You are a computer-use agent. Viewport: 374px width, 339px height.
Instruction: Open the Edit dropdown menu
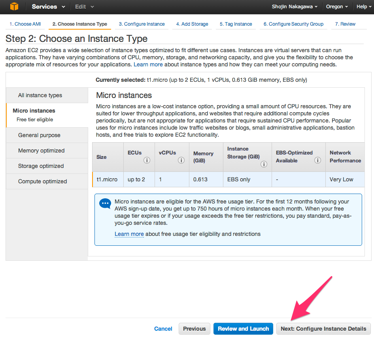pyautogui.click(x=85, y=7)
